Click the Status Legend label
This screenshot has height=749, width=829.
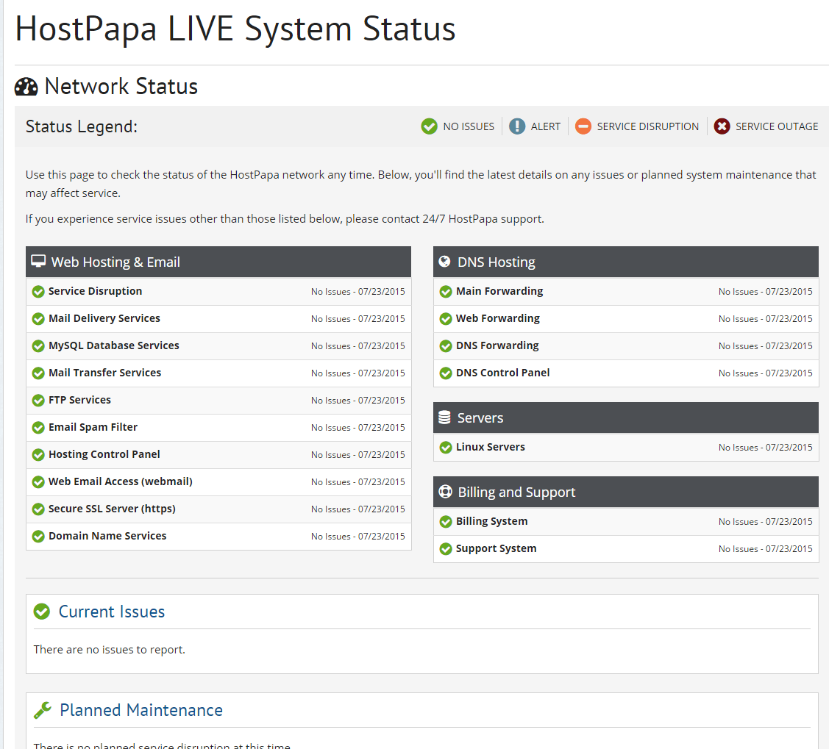[x=82, y=126]
